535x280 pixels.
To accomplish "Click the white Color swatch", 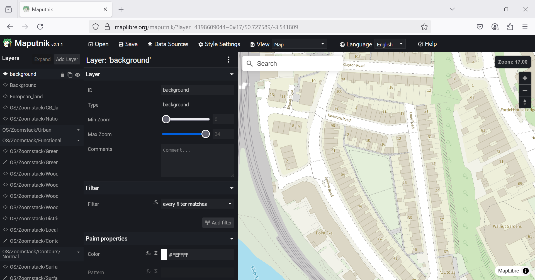I will (164, 254).
